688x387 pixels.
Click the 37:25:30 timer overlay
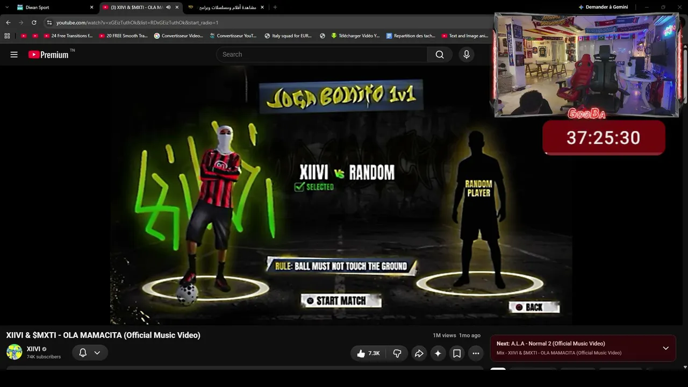pyautogui.click(x=604, y=138)
